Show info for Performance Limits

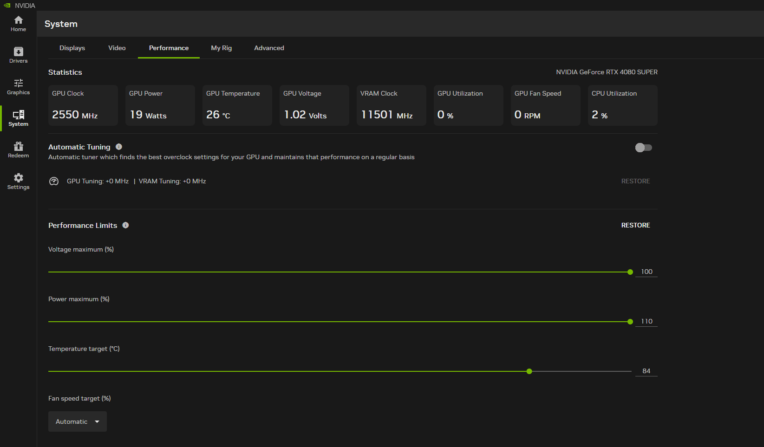[x=125, y=225]
